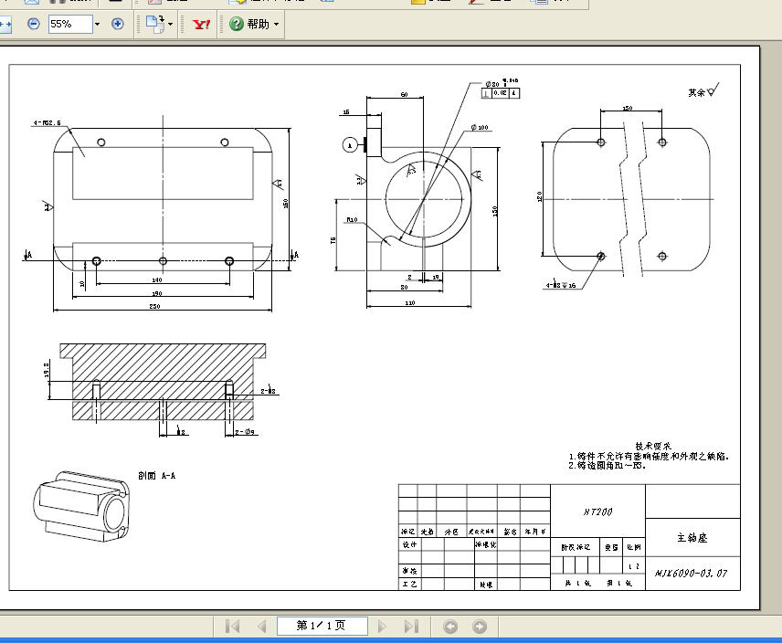Click the casting defects note line 1
Image resolution: width=782 pixels, height=643 pixels.
[649, 456]
